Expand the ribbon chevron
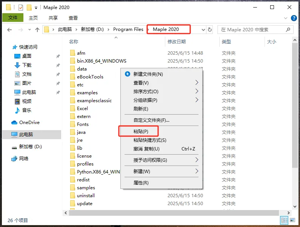300x227 pixels. (x=286, y=18)
